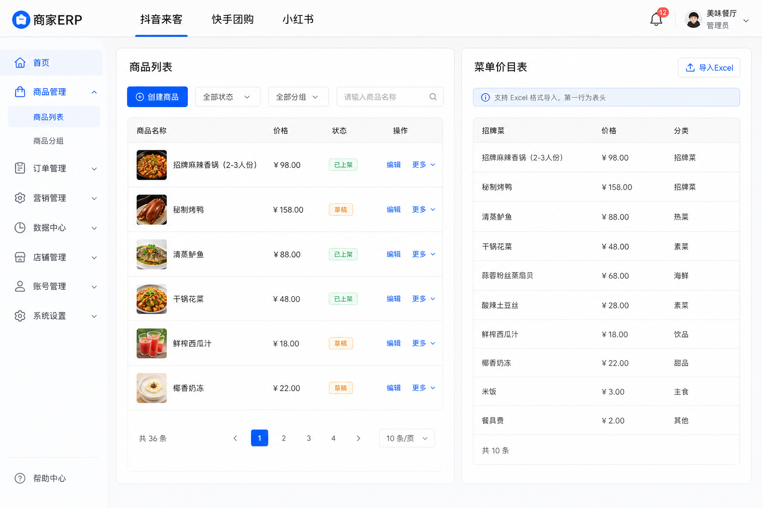This screenshot has width=762, height=508.
Task: Edit 鲜榨西瓜汁 via 编辑 link
Action: (393, 343)
